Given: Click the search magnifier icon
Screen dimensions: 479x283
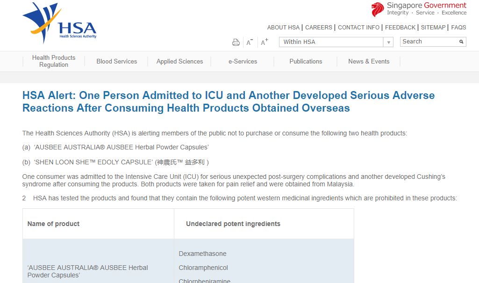Looking at the screenshot, I should click(461, 42).
